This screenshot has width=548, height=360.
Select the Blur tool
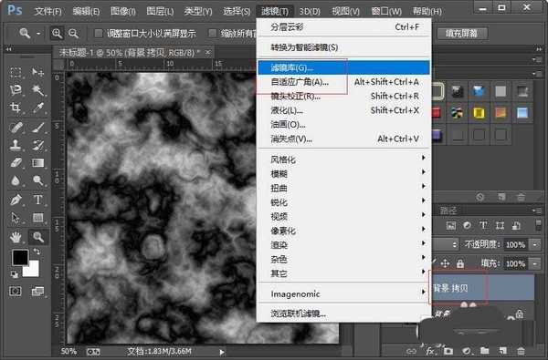[16, 180]
